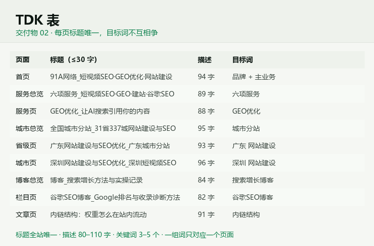Click the '96 字' description cell
The image size is (374, 246).
click(206, 163)
